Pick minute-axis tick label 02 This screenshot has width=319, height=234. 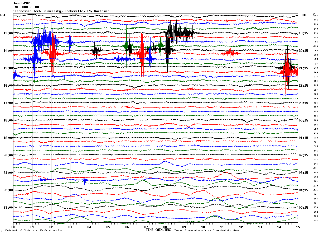click(51, 227)
